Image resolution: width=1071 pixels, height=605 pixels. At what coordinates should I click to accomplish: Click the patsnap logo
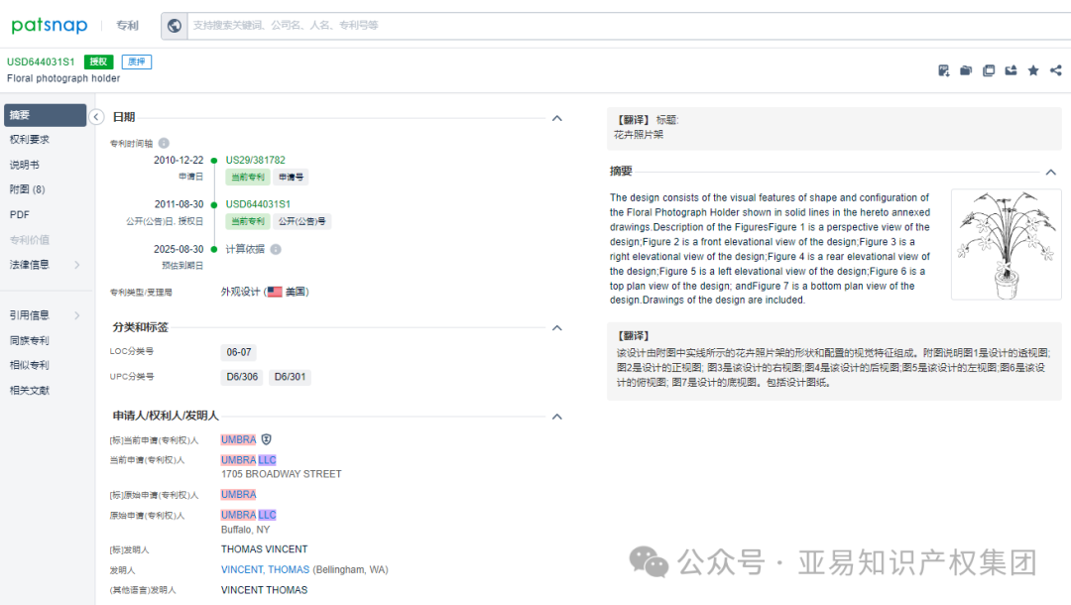pyautogui.click(x=50, y=25)
